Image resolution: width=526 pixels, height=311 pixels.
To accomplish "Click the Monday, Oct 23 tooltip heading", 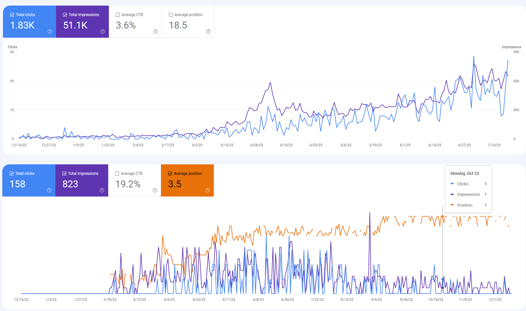I will pyautogui.click(x=464, y=173).
